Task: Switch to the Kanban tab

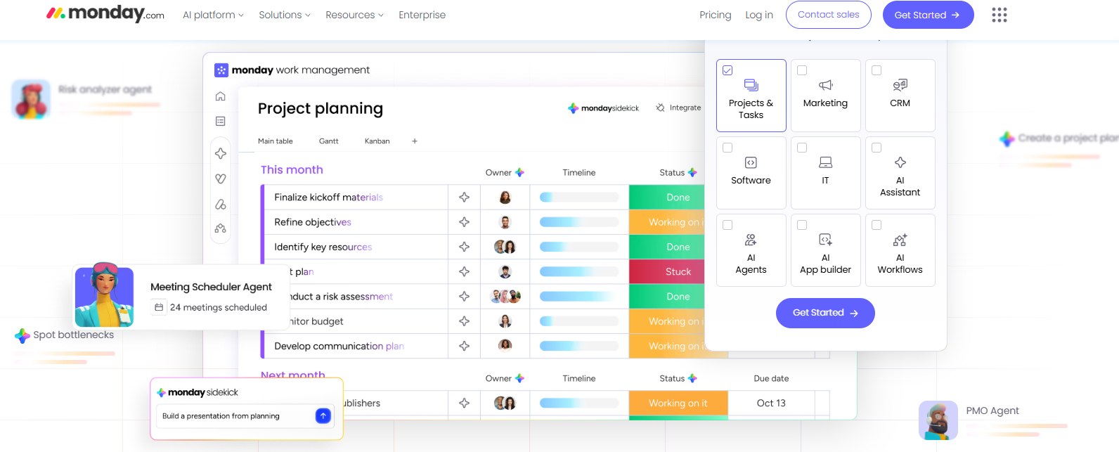Action: point(377,141)
